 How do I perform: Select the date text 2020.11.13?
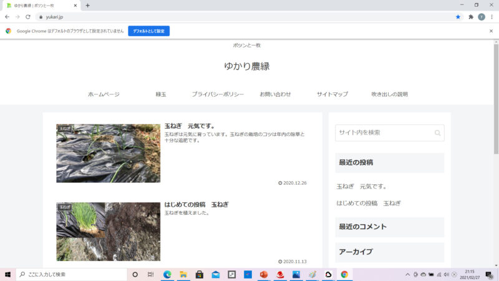coord(294,262)
